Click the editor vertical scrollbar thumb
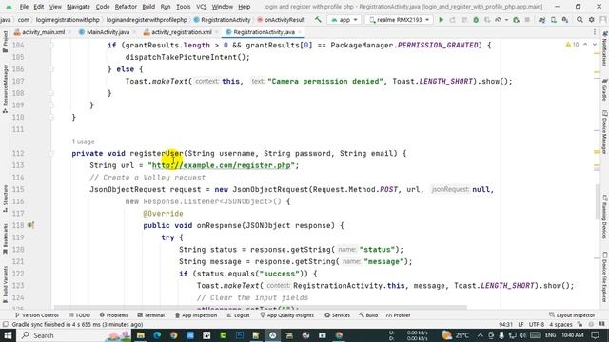This screenshot has height=342, width=609. click(x=598, y=201)
